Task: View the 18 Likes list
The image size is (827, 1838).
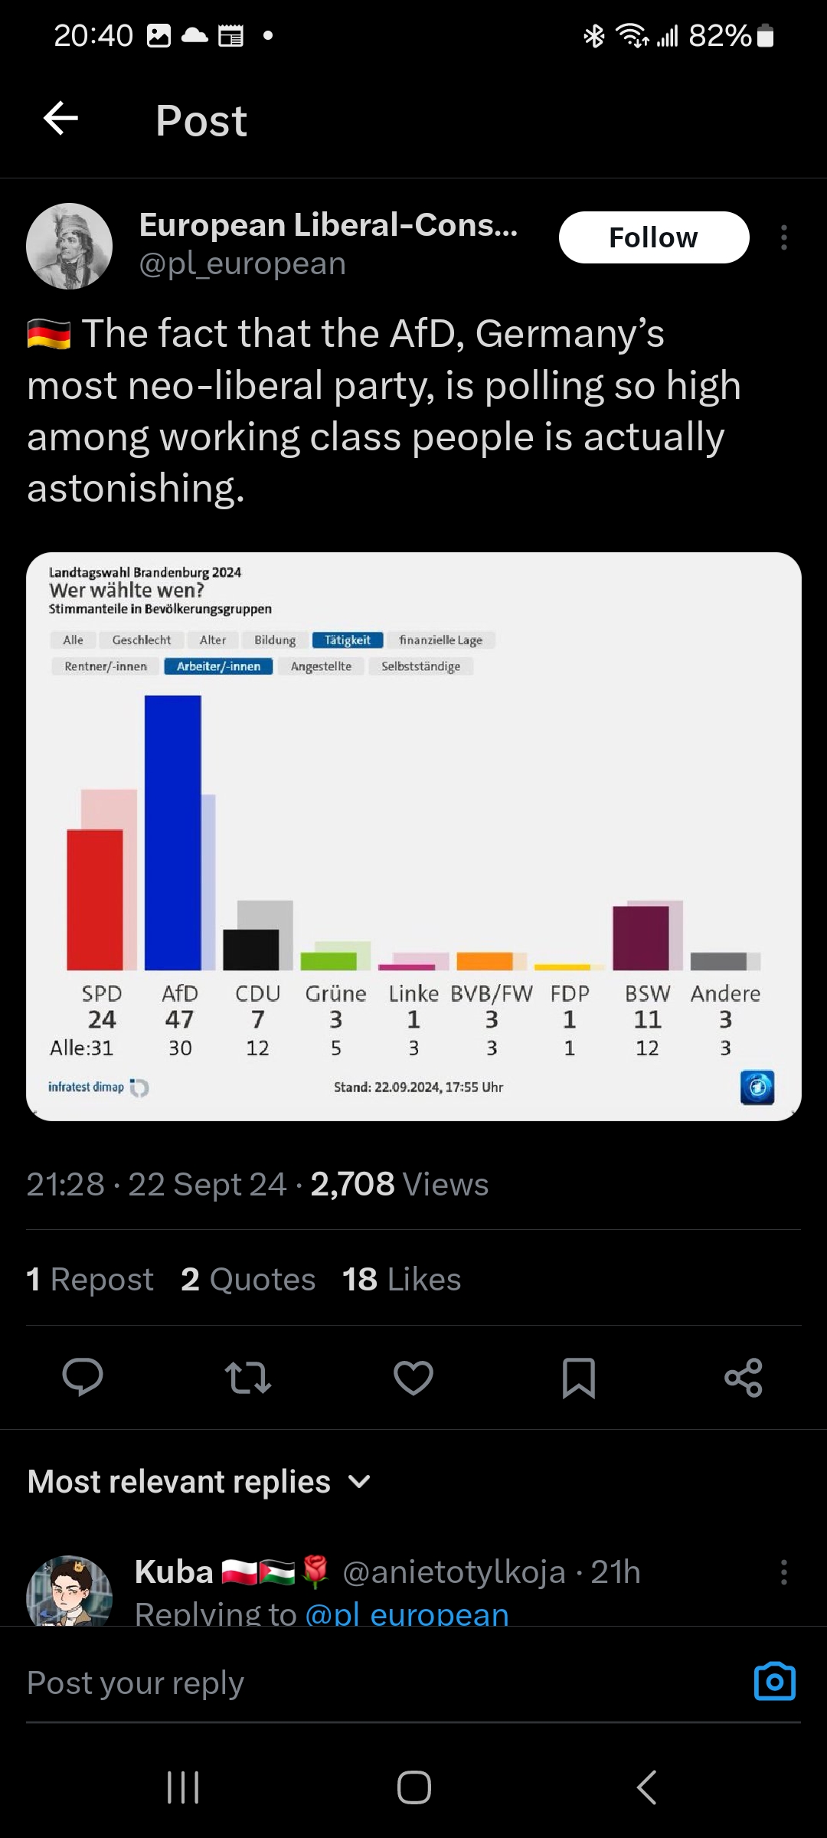Action: [x=401, y=1279]
